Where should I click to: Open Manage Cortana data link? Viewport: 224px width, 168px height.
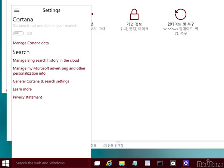pos(31,43)
